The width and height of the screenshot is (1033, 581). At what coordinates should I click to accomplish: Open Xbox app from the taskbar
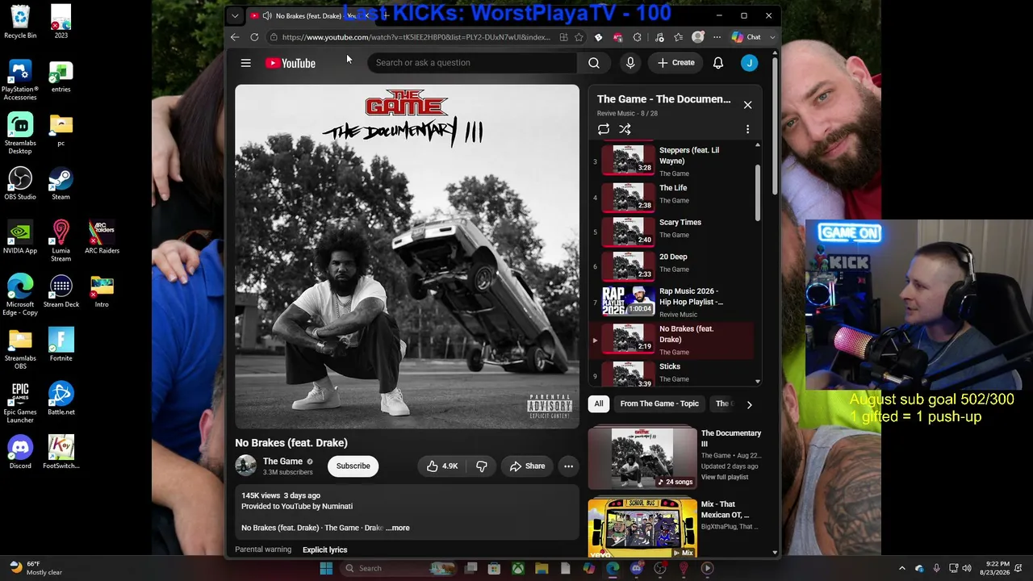tap(518, 568)
